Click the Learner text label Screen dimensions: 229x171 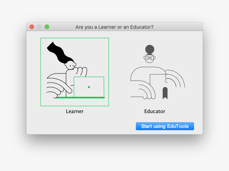click(x=75, y=111)
